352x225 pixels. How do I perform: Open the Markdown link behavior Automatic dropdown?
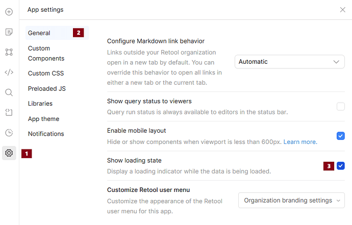click(x=290, y=62)
